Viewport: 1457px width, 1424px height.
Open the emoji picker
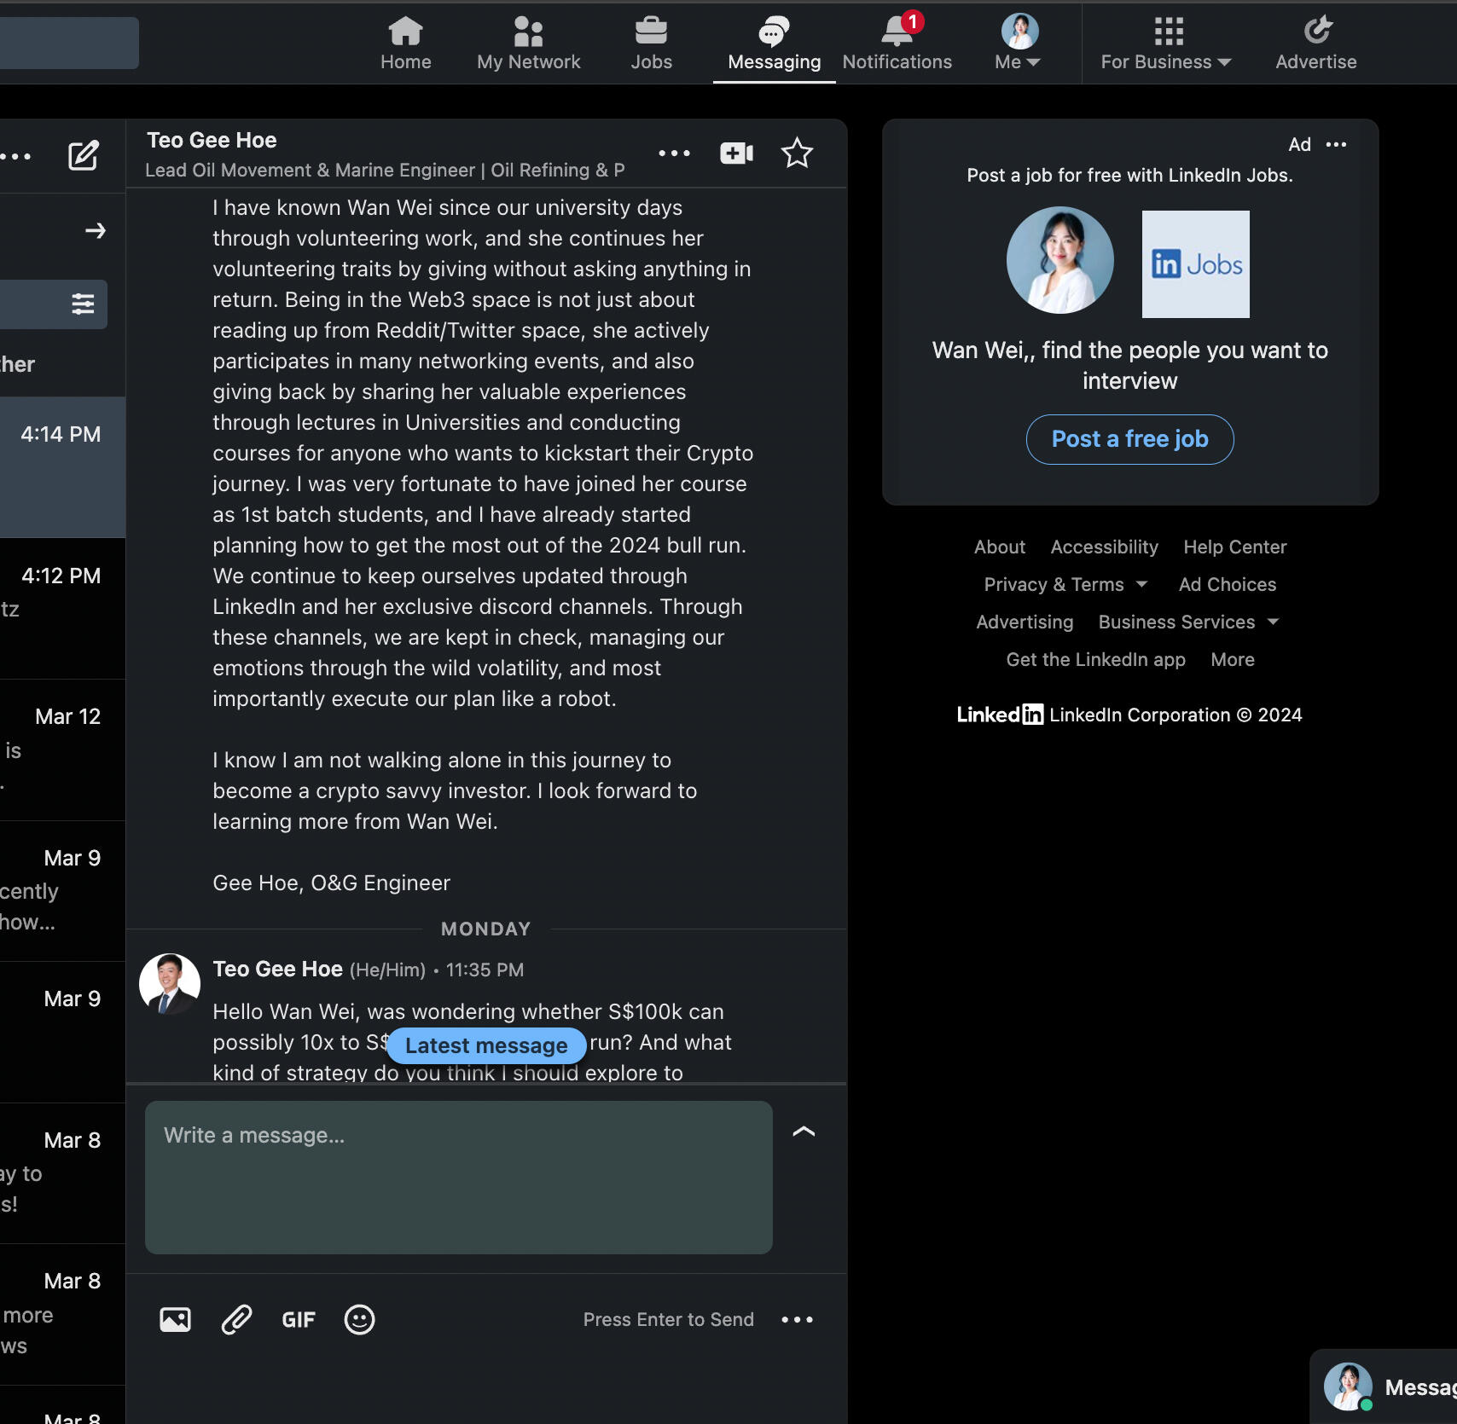tap(359, 1319)
